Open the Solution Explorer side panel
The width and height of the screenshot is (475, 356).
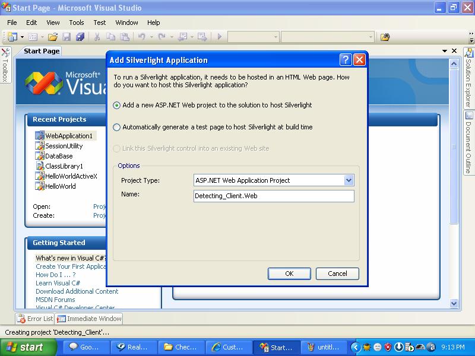[x=468, y=78]
